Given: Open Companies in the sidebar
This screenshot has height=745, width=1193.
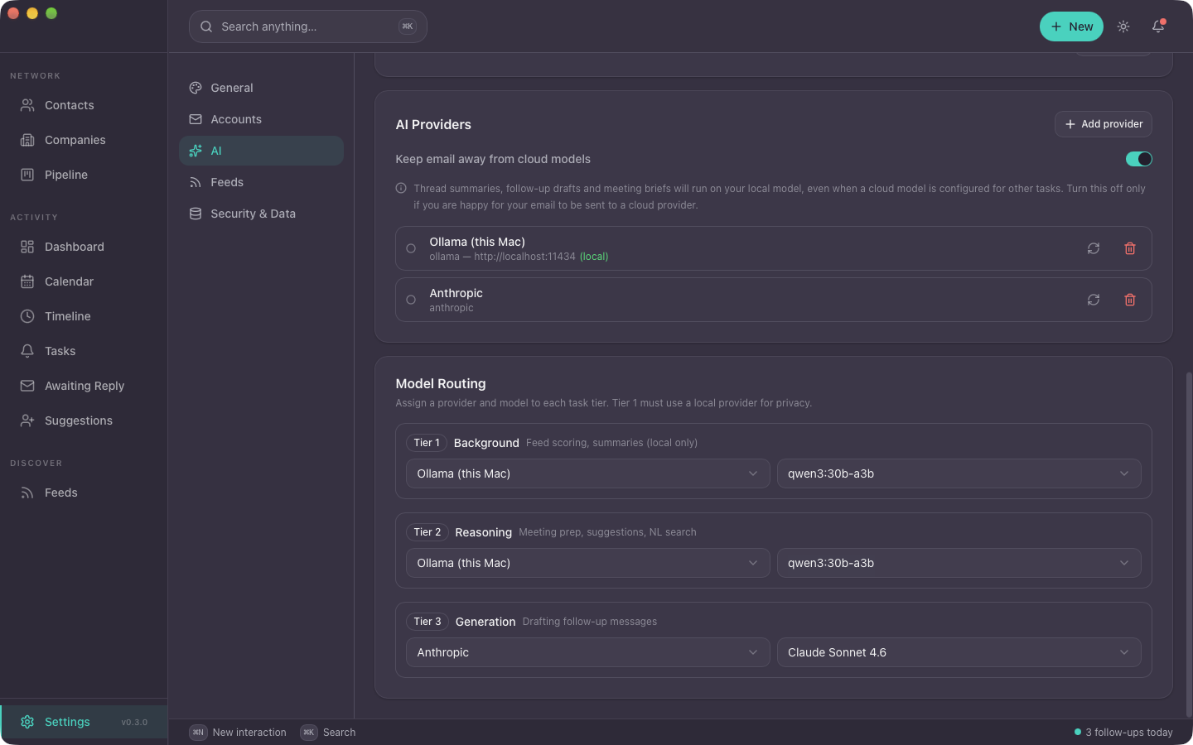Looking at the screenshot, I should tap(84, 140).
